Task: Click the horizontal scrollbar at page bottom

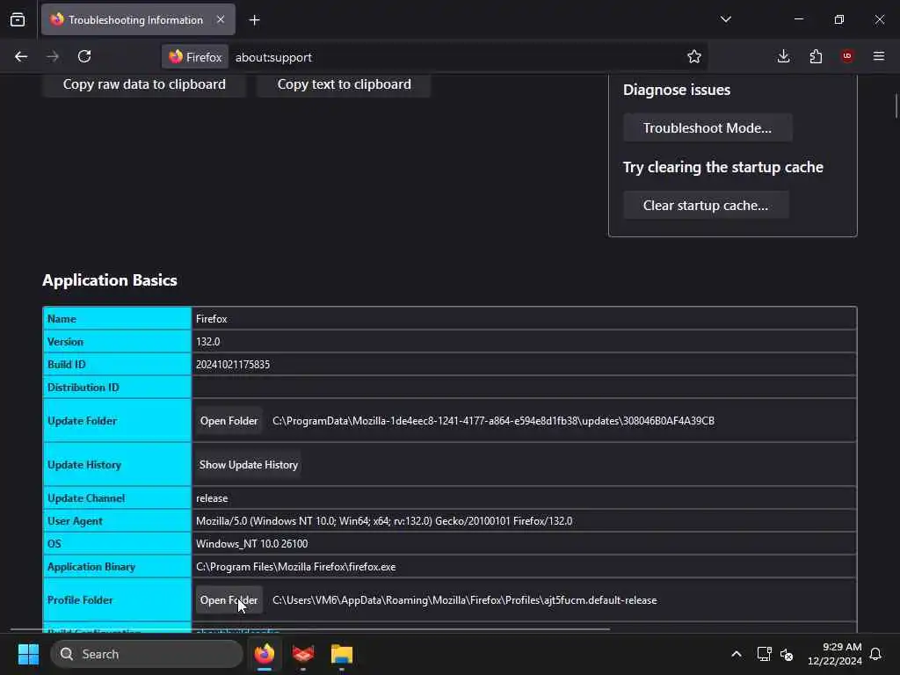Action: tap(310, 629)
